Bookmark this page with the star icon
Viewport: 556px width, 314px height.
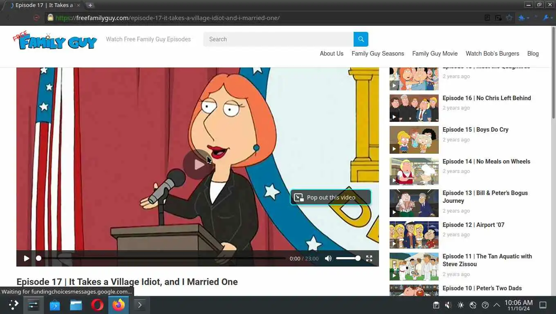[x=509, y=18]
